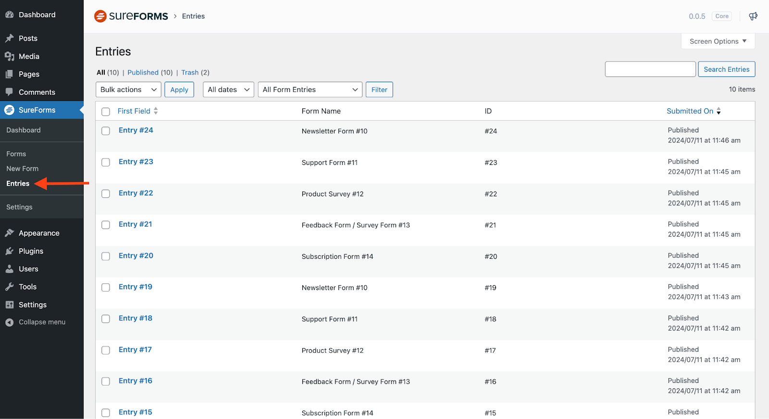Click the Filter button
Image resolution: width=769 pixels, height=419 pixels.
point(379,89)
